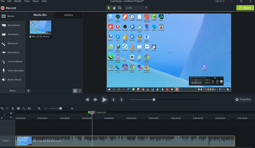
Task: Open the Audio Effects panel
Action: 12,80
